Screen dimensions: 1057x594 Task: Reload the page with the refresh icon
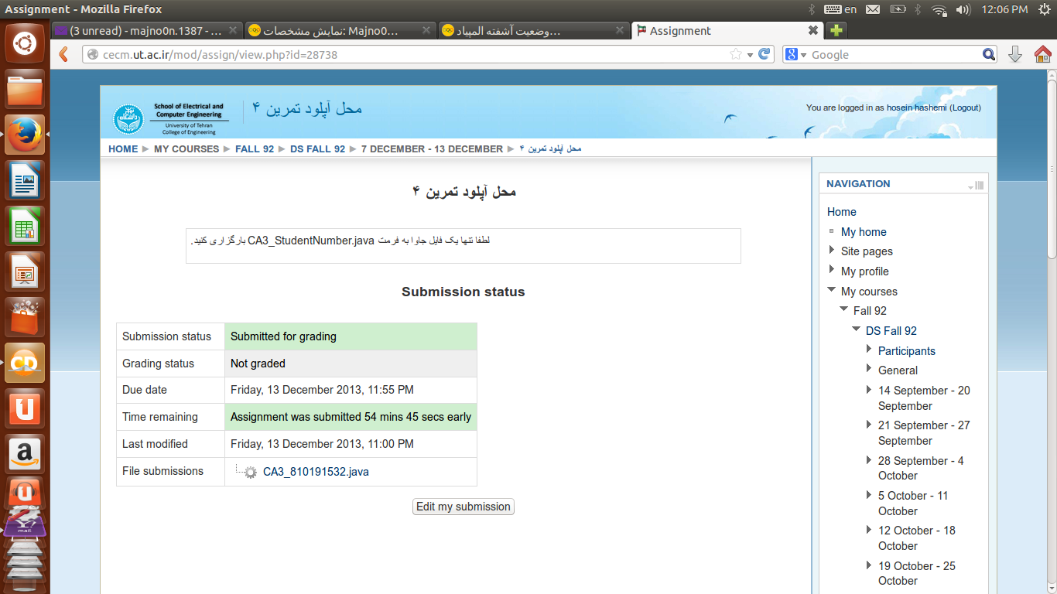coord(765,54)
